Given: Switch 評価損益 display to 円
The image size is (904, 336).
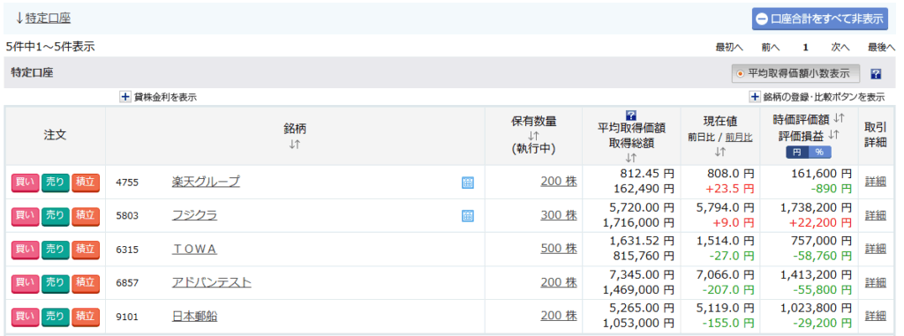Looking at the screenshot, I should coord(798,152).
